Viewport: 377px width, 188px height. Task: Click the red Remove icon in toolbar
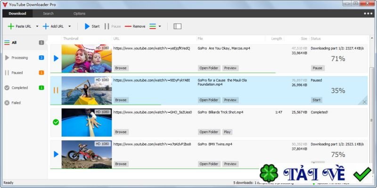point(128,26)
